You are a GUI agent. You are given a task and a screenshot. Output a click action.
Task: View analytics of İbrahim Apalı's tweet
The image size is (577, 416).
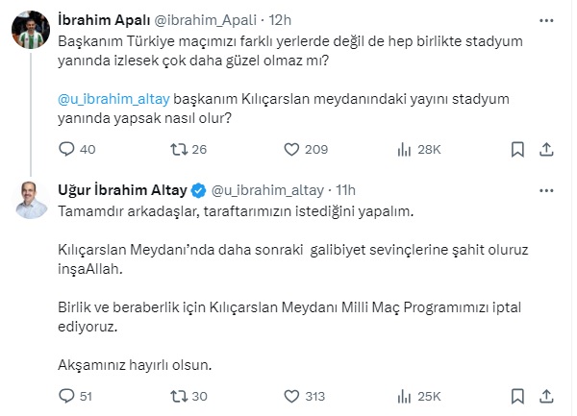pyautogui.click(x=405, y=149)
